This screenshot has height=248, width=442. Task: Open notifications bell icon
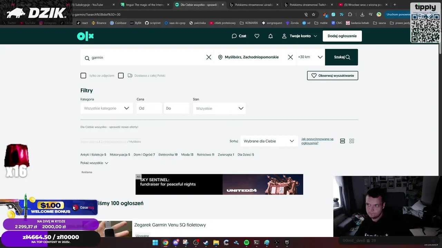[271, 36]
